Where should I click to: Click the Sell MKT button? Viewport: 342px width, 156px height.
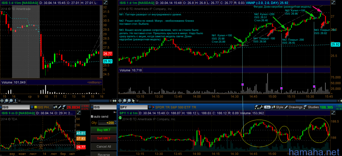(x=104, y=138)
